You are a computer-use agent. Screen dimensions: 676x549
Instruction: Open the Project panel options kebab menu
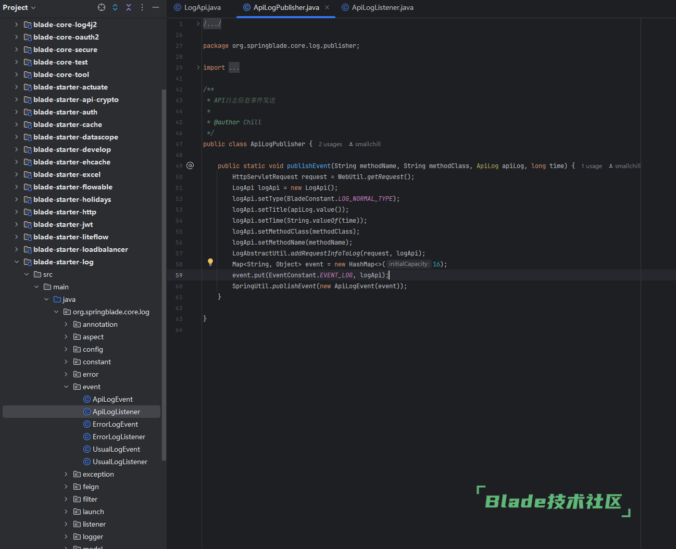coord(142,7)
